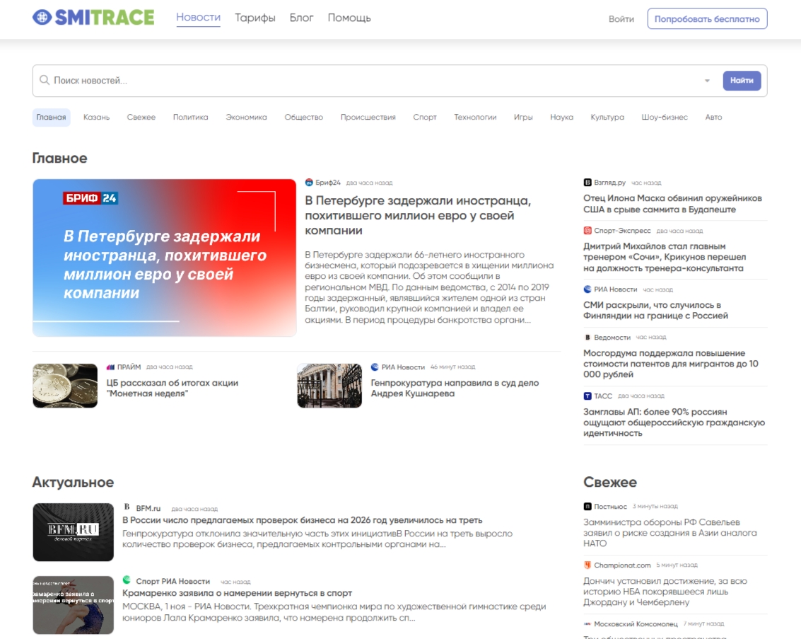Click the SMITRACE logo

coord(93,18)
